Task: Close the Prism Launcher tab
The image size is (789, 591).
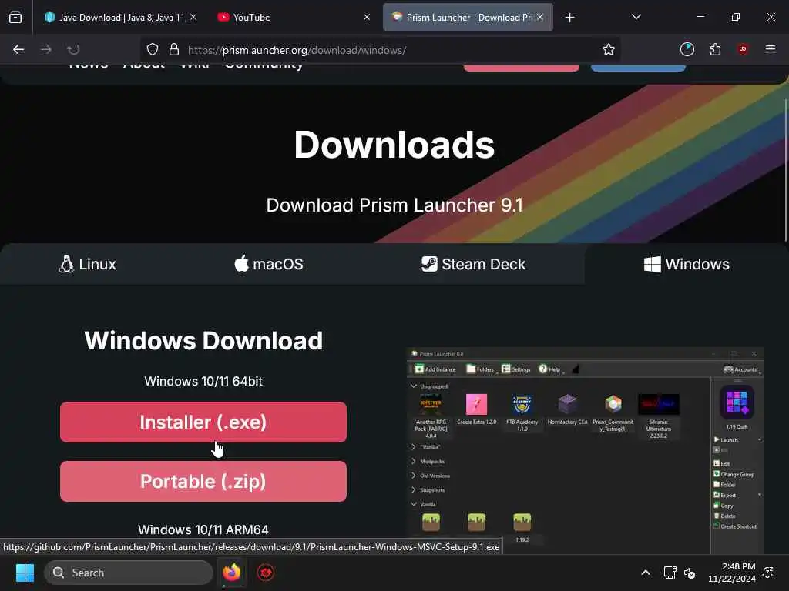Action: pyautogui.click(x=540, y=17)
